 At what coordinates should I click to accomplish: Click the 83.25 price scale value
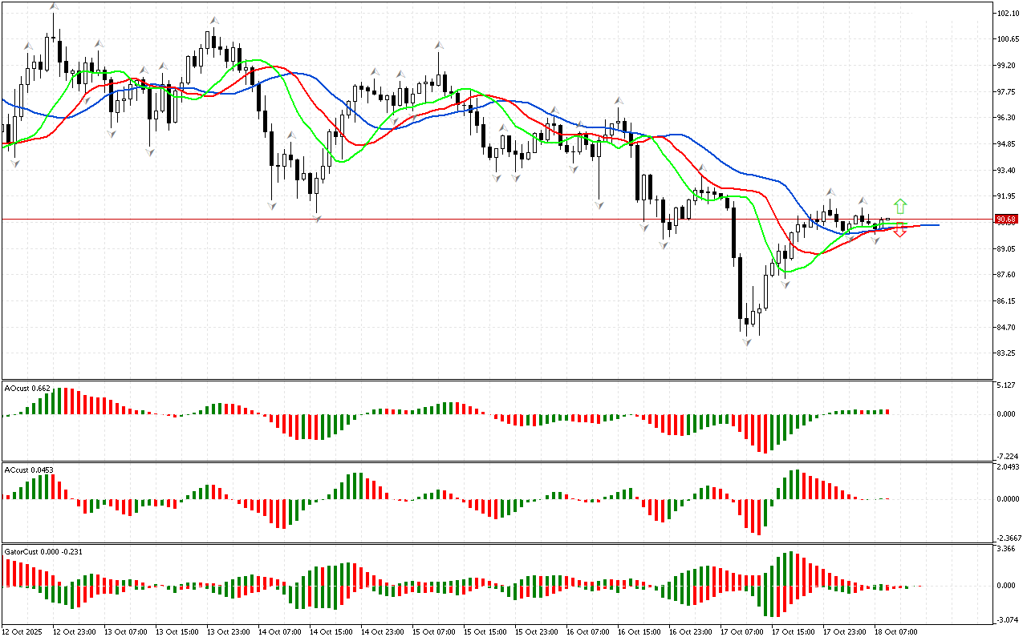[x=1007, y=353]
